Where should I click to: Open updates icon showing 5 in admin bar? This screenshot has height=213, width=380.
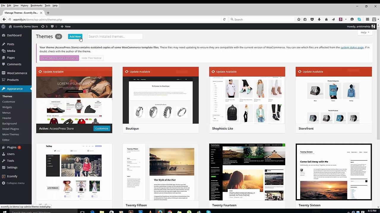44,26
